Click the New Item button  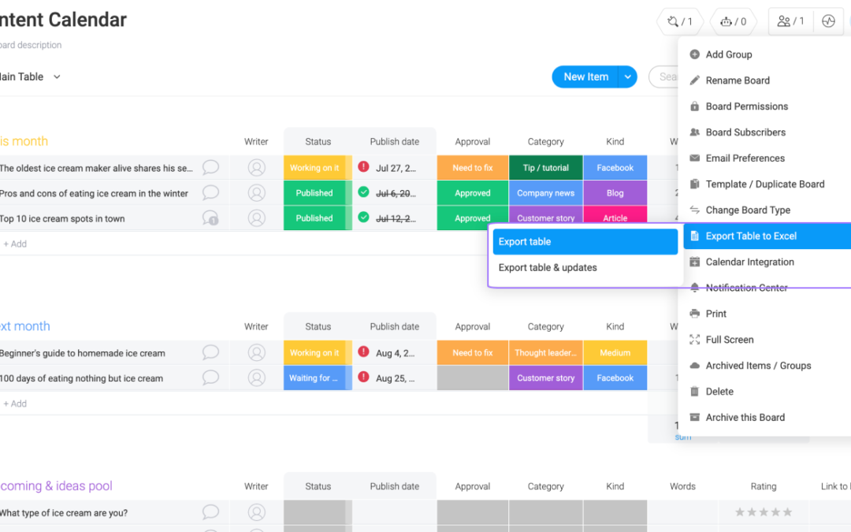tap(585, 77)
